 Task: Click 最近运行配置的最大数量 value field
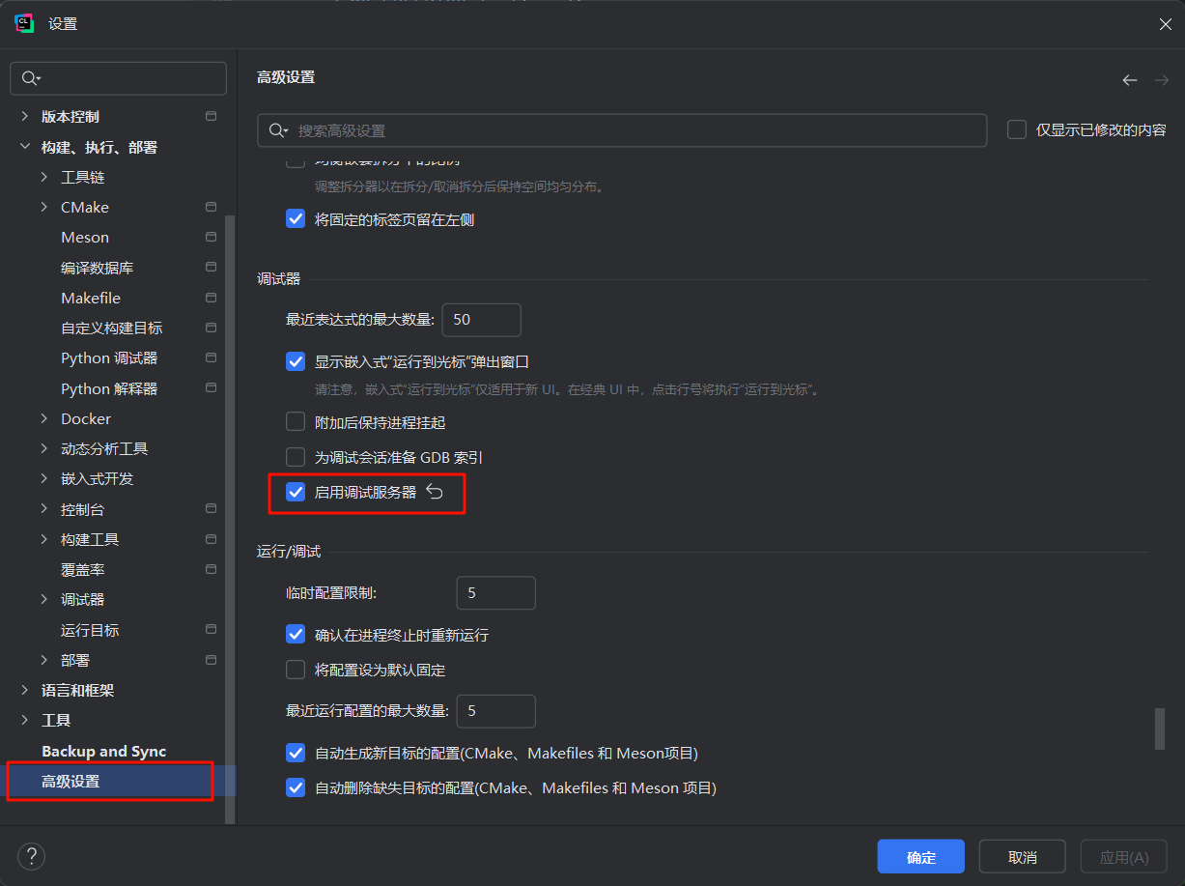[495, 710]
